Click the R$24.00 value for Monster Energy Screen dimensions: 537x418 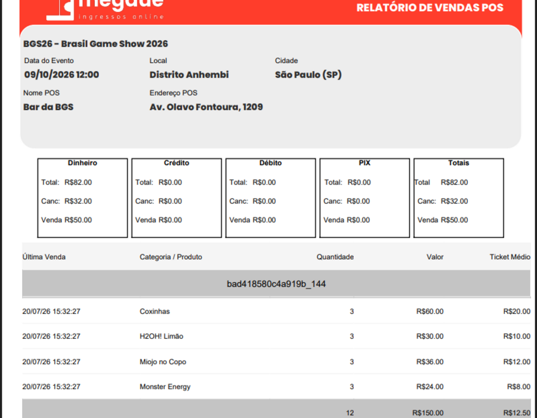430,387
